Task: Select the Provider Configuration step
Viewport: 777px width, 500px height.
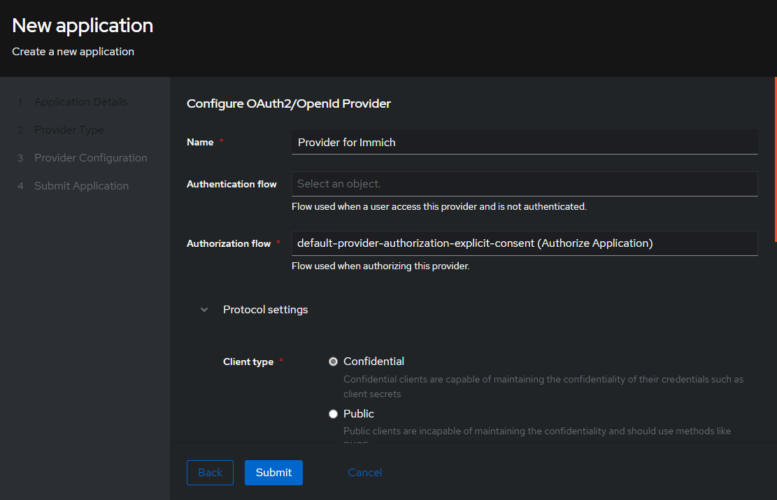Action: coord(90,157)
